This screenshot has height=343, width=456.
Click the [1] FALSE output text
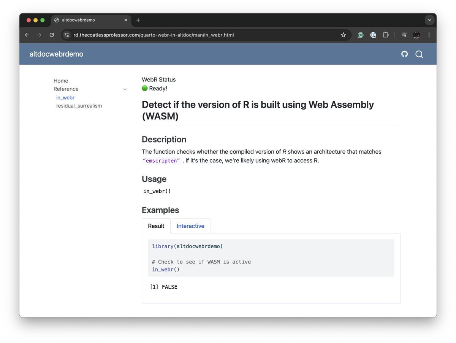coord(164,287)
